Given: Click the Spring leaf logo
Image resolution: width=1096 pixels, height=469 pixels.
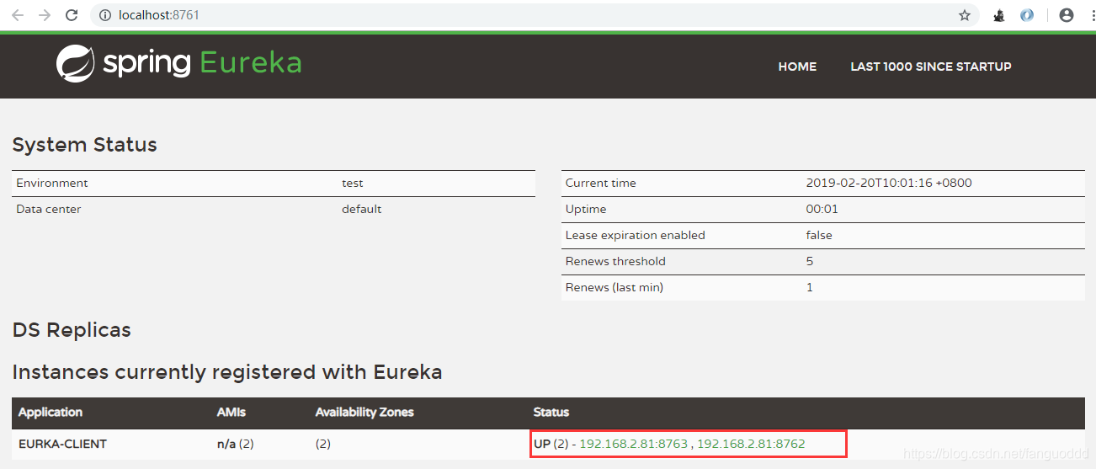Looking at the screenshot, I should click(75, 64).
